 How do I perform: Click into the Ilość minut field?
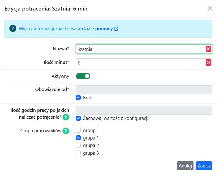141,63
